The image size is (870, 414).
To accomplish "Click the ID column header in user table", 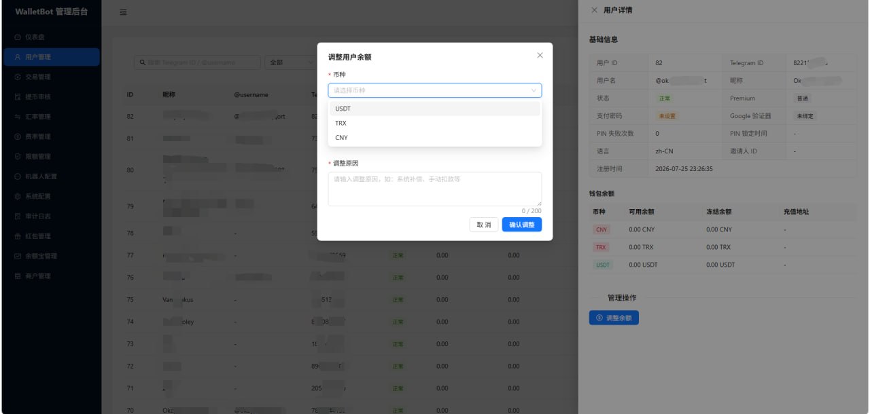I will (130, 94).
